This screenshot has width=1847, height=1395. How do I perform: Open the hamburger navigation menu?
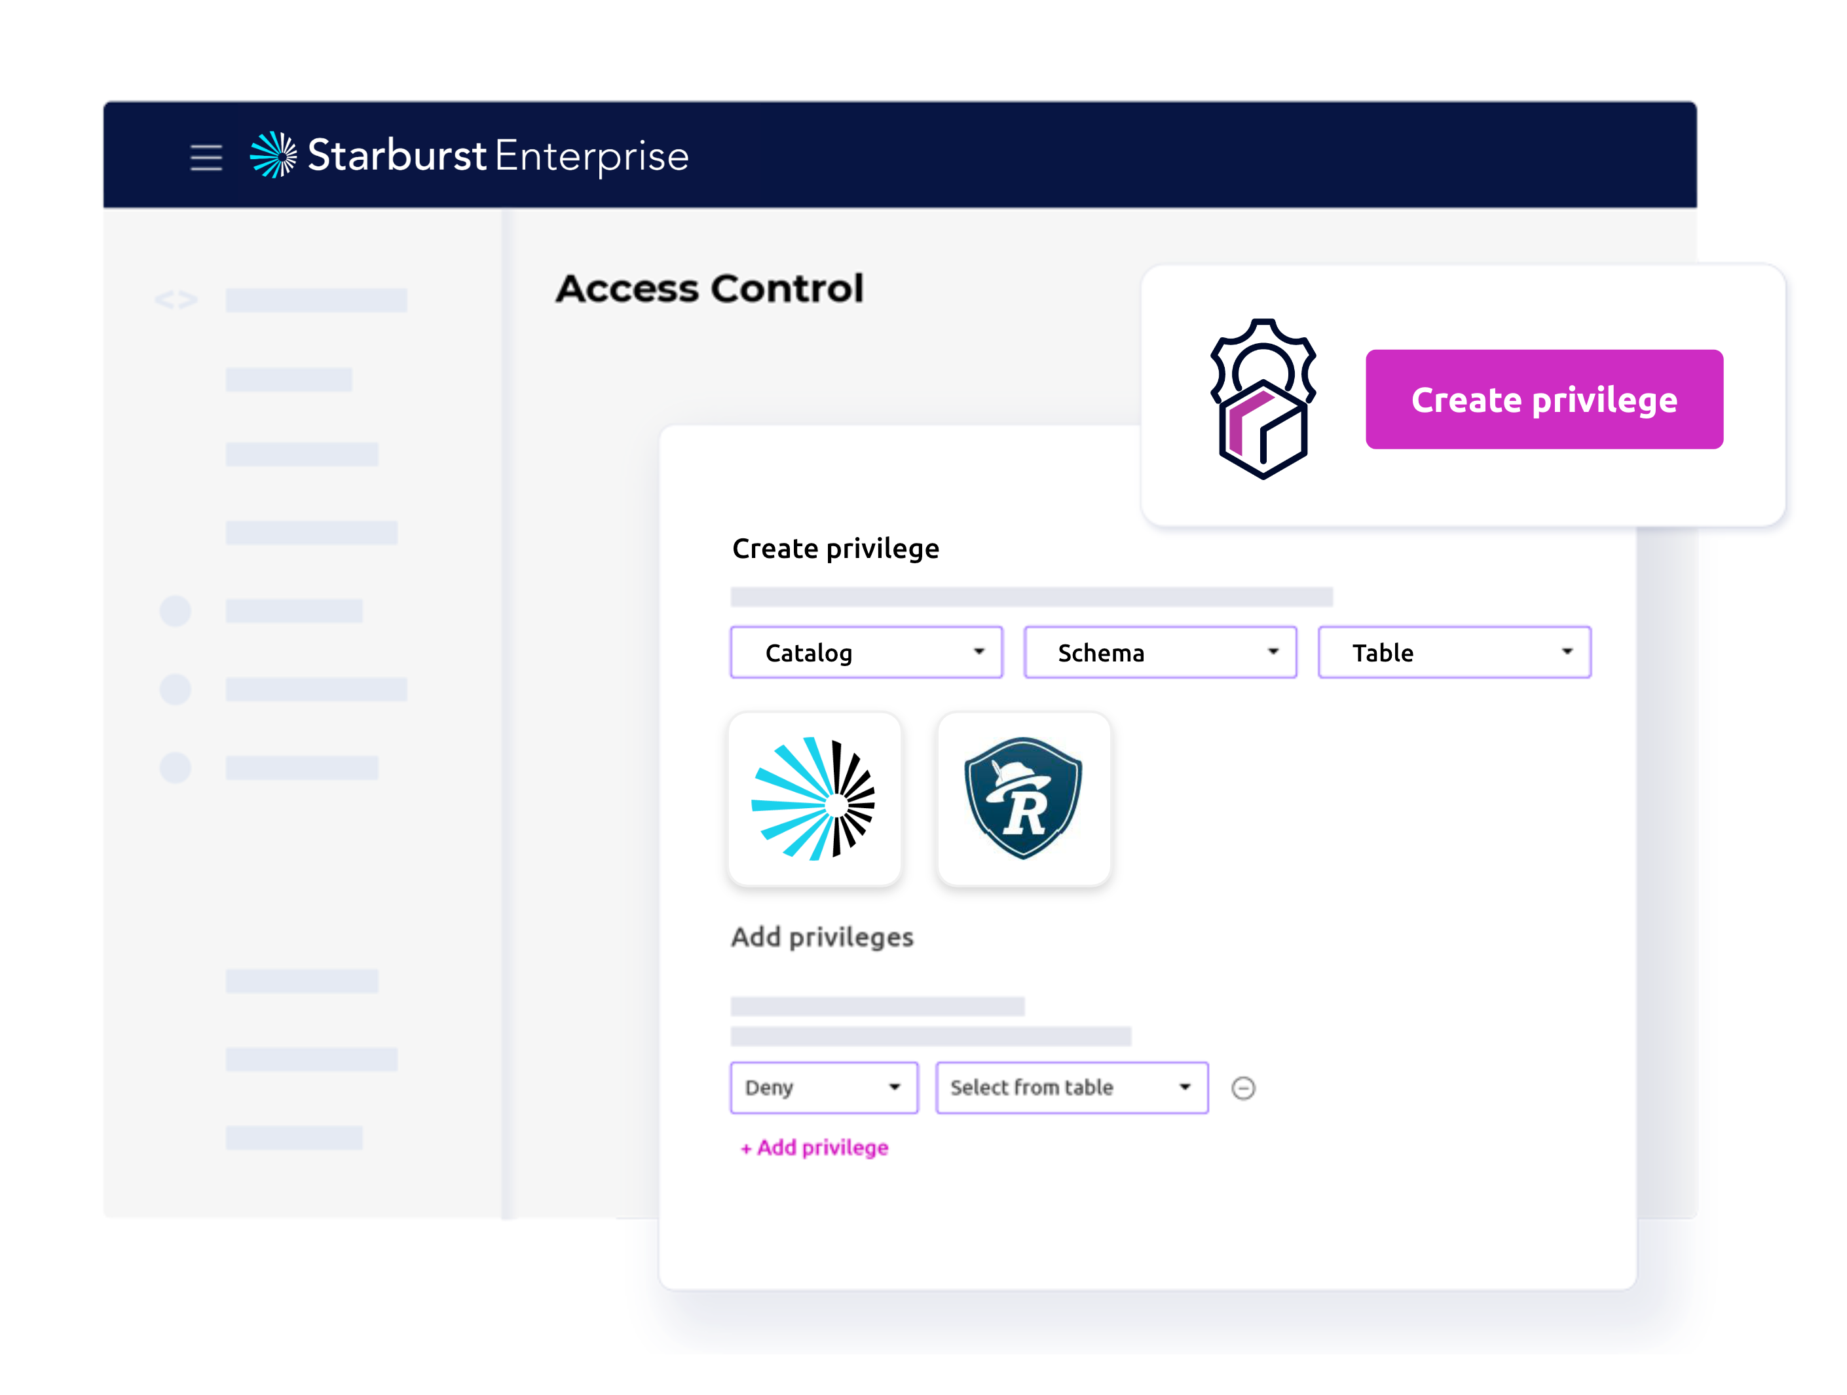point(206,157)
